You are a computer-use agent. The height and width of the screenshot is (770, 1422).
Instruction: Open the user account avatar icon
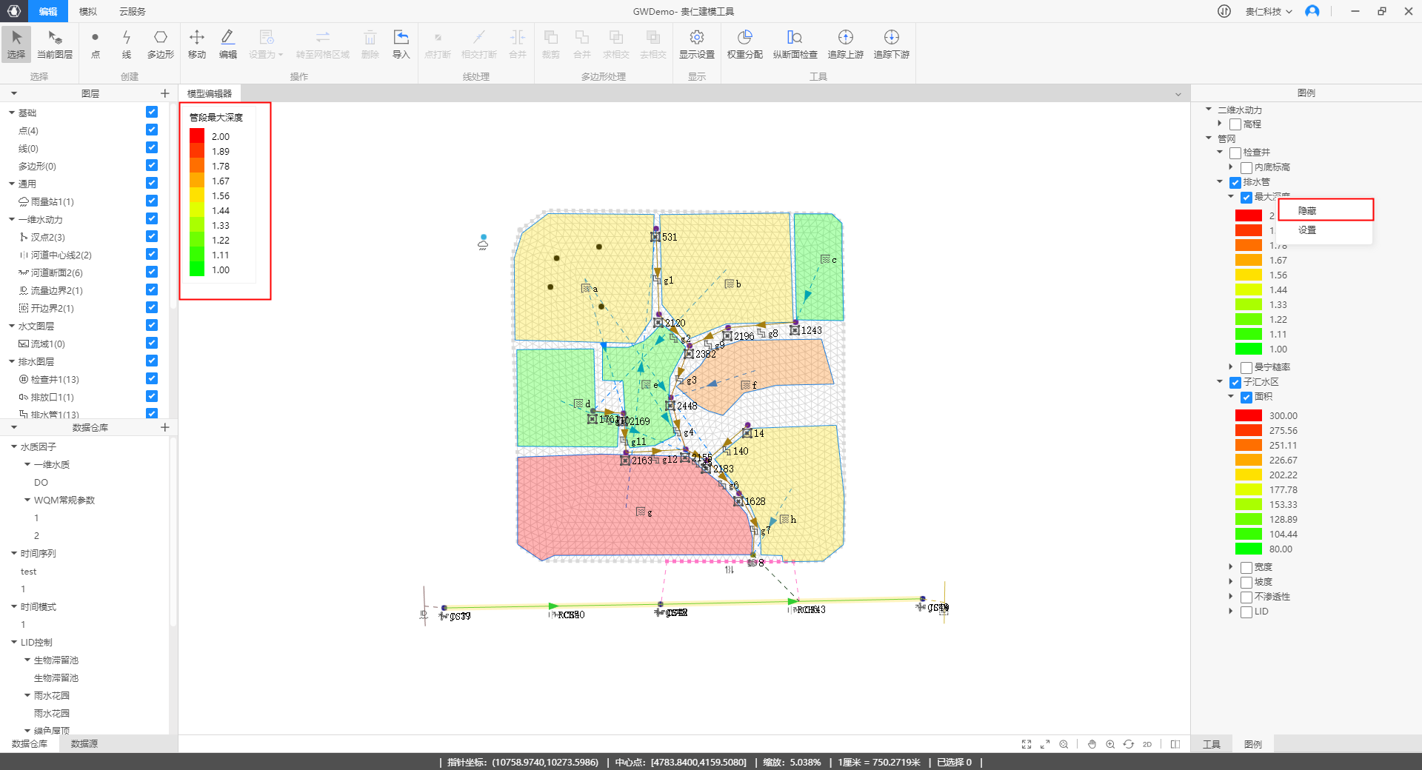pos(1312,11)
